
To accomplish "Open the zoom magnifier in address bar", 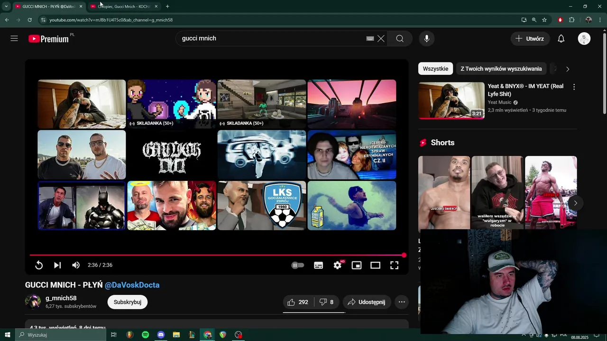I will (x=534, y=20).
